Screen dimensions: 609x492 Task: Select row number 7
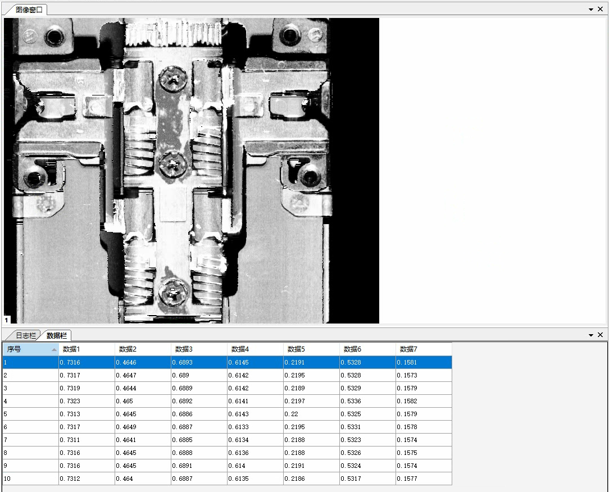click(x=31, y=440)
